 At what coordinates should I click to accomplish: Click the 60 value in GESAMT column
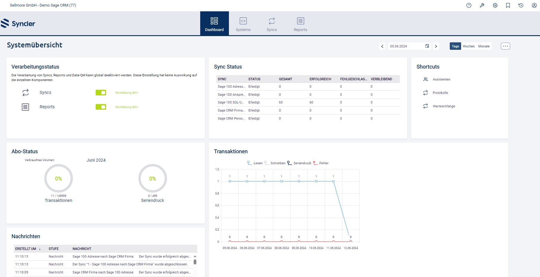click(281, 102)
